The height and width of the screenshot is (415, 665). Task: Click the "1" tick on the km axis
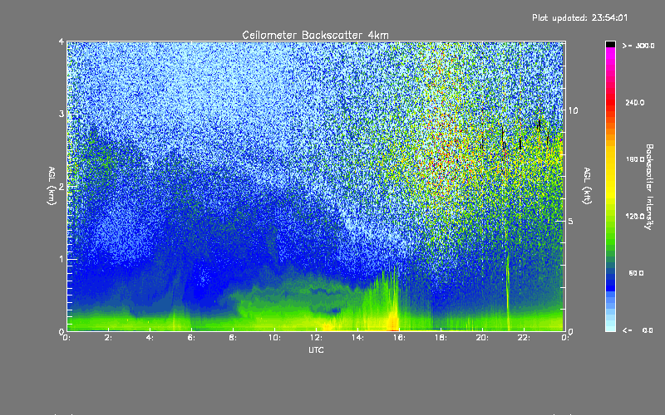(62, 259)
